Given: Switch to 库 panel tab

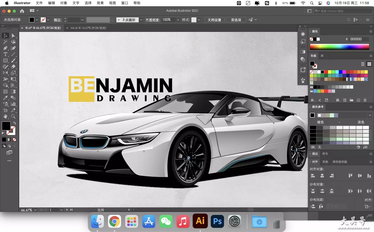Looking at the screenshot, I should [322, 56].
